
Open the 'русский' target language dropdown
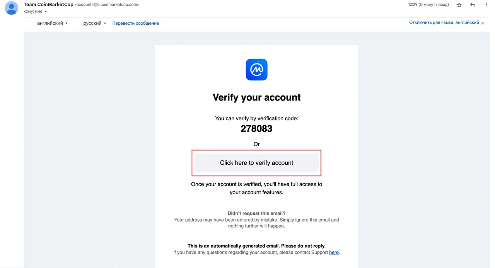click(95, 23)
